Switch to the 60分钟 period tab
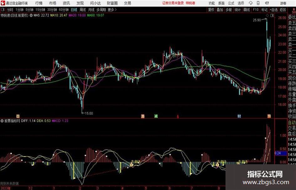 coord(64,10)
